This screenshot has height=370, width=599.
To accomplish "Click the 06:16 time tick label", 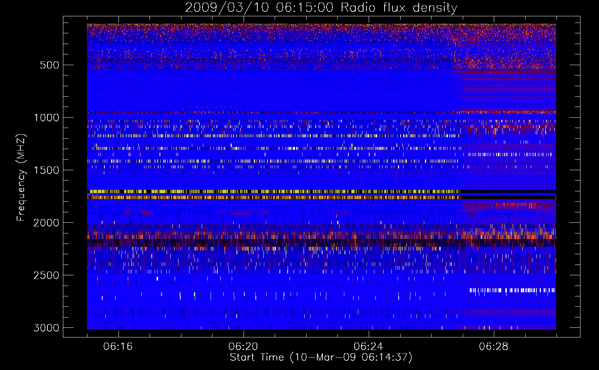I will 118,346.
